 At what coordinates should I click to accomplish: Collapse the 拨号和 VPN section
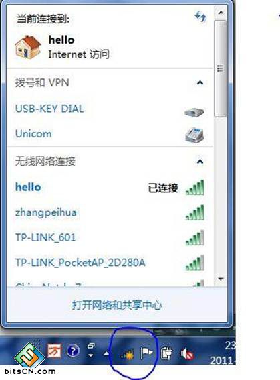click(200, 83)
